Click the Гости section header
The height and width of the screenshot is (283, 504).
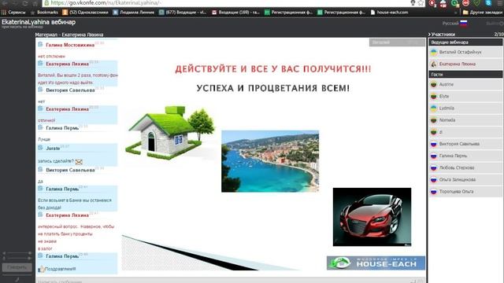pos(465,74)
